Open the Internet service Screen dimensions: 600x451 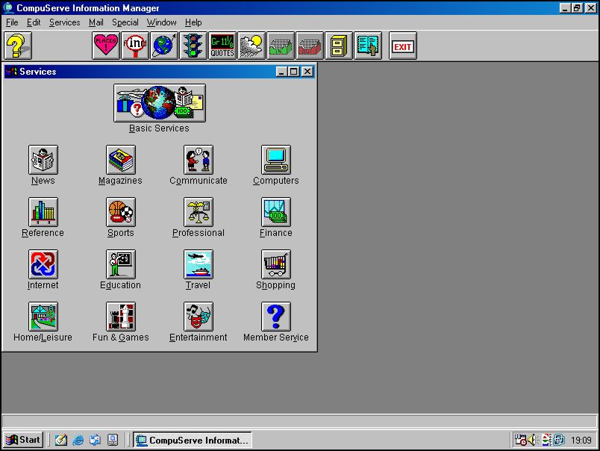[x=43, y=264]
